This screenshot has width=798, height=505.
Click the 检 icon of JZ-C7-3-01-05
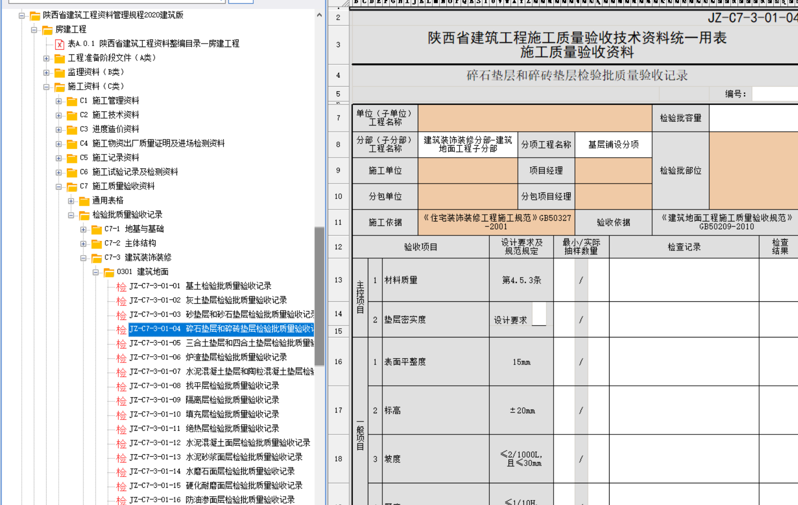(x=121, y=344)
